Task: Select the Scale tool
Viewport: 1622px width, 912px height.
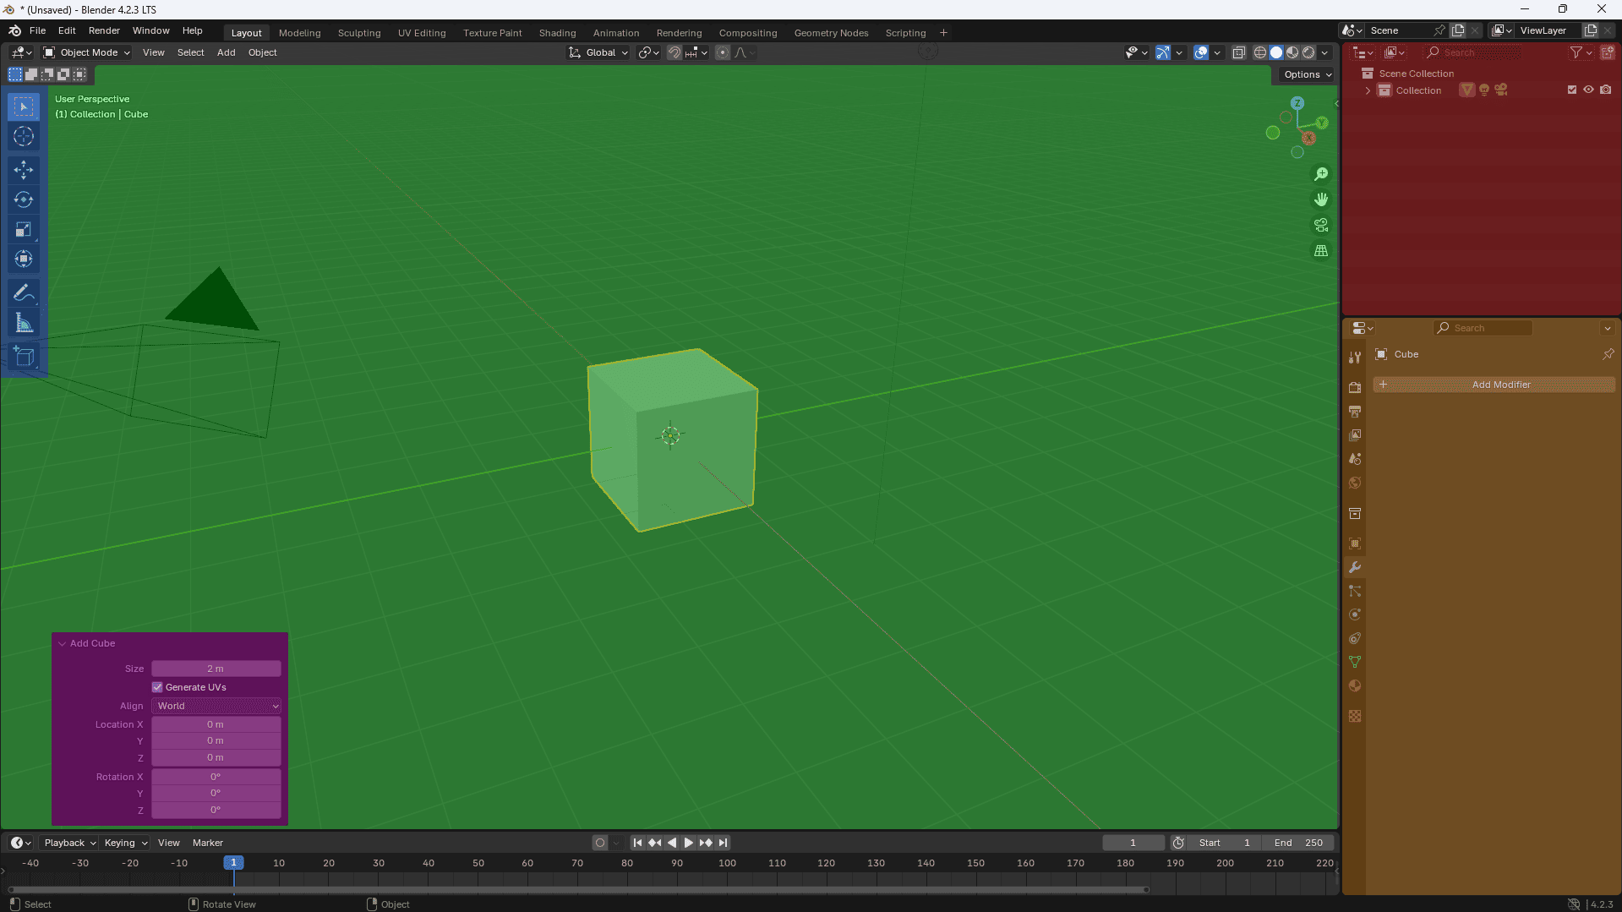Action: [24, 230]
